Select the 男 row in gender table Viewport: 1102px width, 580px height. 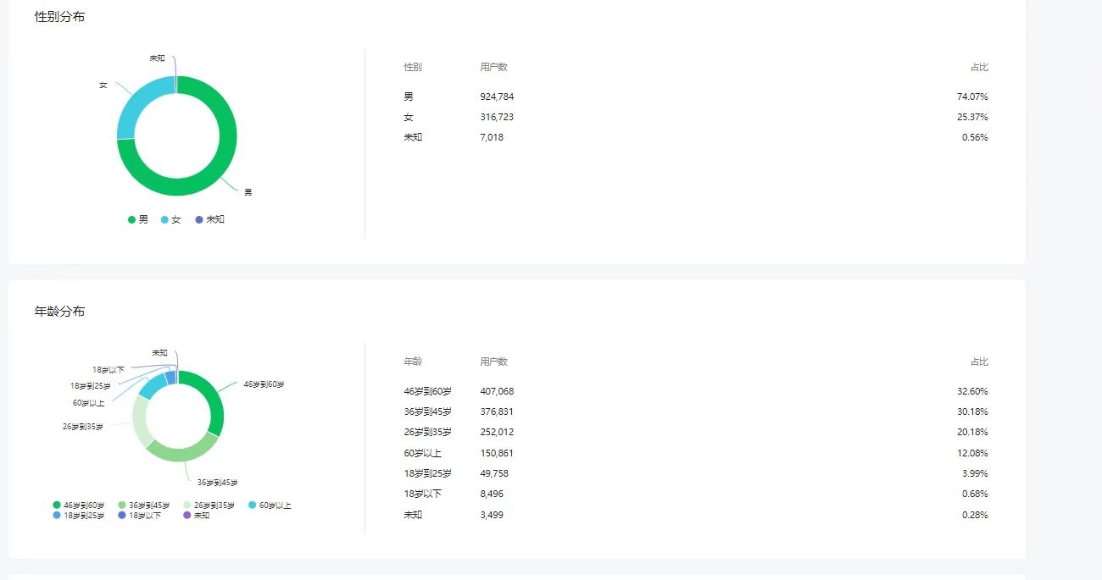coord(696,97)
